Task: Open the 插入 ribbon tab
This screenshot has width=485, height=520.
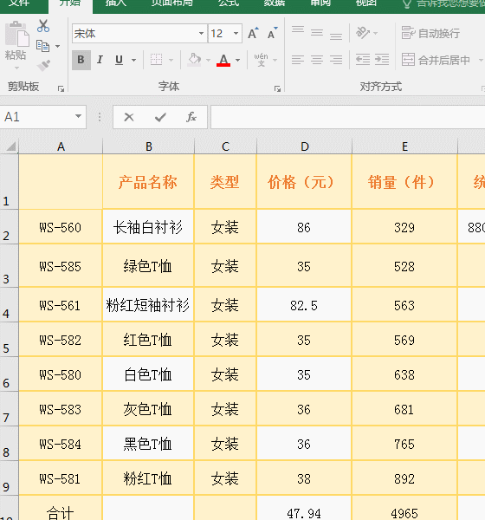Action: pyautogui.click(x=116, y=3)
